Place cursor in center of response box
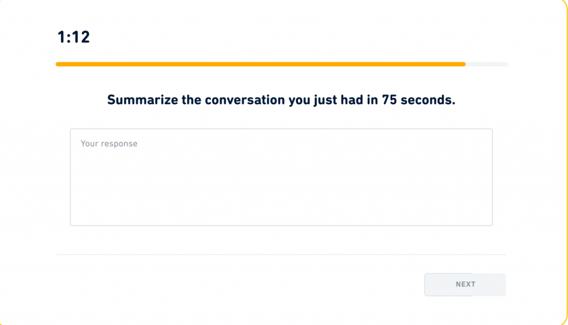The height and width of the screenshot is (325, 568). point(281,177)
